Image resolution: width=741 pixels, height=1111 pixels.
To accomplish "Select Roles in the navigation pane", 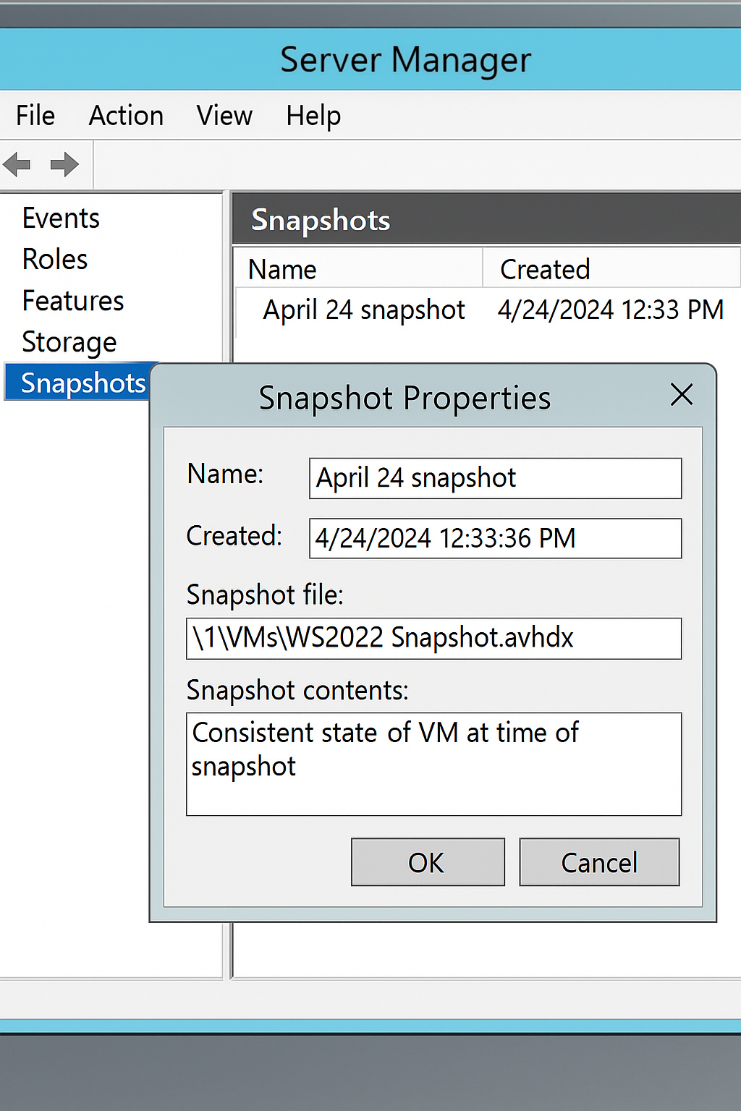I will [55, 260].
